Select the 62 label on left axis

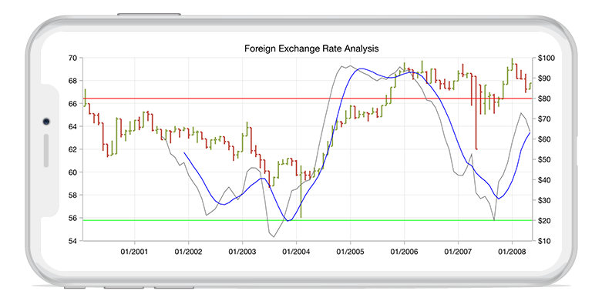point(73,149)
